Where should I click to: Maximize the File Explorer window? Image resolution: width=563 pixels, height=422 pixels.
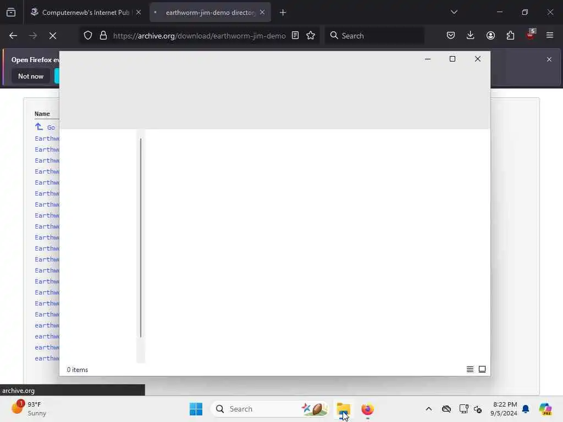pyautogui.click(x=452, y=59)
